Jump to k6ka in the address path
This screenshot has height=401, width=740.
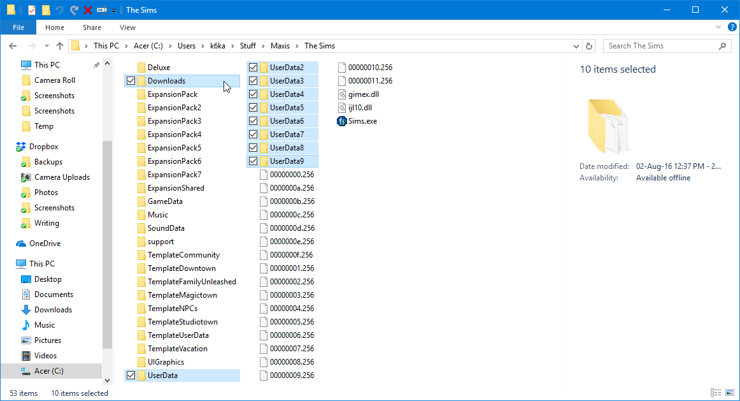[x=218, y=46]
